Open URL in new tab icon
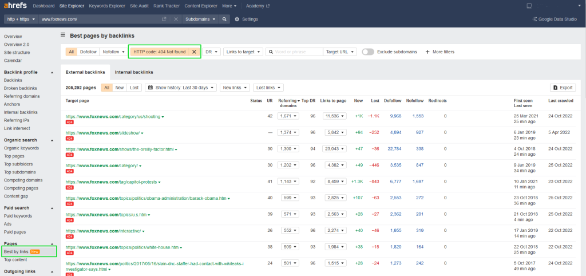586x276 pixels. click(164, 19)
